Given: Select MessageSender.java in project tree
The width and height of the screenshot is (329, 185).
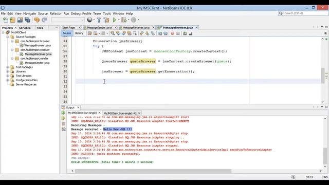Looking at the screenshot, I should [x=37, y=63].
